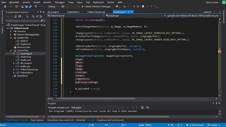Image resolution: width=226 pixels, height=127 pixels.
Task: Open the Debuggen menu
Action: point(60,2)
